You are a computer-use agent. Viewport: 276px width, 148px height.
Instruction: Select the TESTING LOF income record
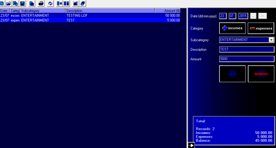[x=90, y=16]
